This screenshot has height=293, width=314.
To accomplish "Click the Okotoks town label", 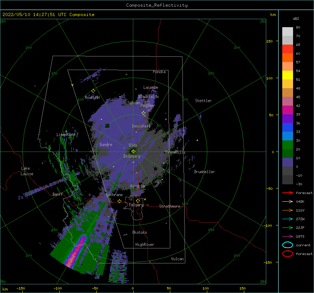I will point(140,232).
